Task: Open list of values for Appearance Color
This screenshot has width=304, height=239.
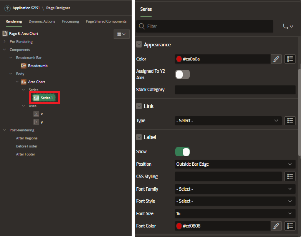Action: click(290, 59)
